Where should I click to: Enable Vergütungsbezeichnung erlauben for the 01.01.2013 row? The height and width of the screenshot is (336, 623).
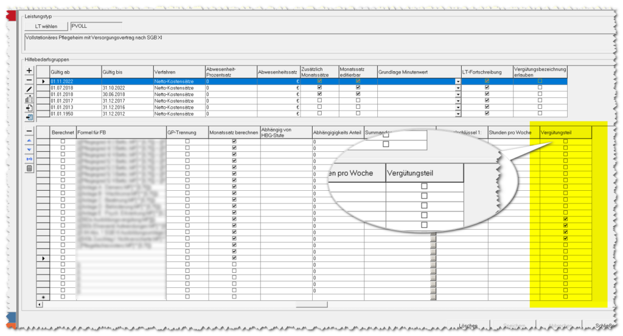point(540,107)
